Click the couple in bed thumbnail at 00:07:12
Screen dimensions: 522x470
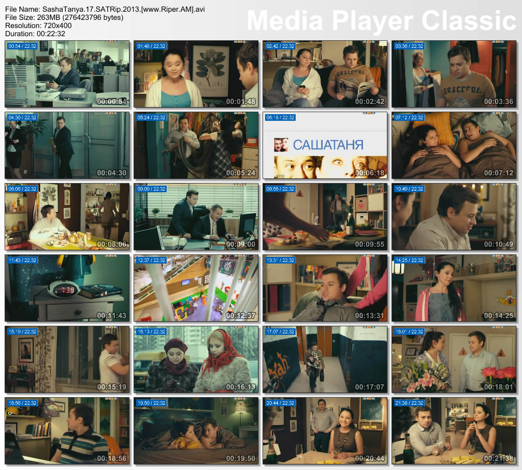point(454,145)
